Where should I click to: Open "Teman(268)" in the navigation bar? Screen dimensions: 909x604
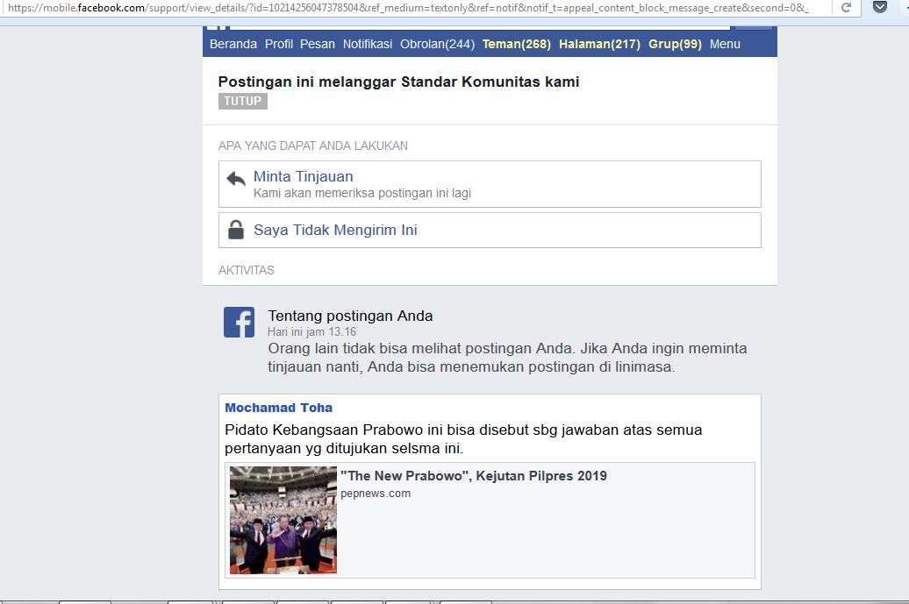pos(515,43)
